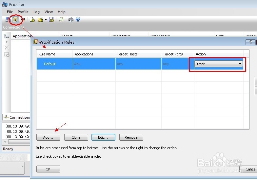Click the printer icon in toolbar
257x180 pixels.
[71, 20]
